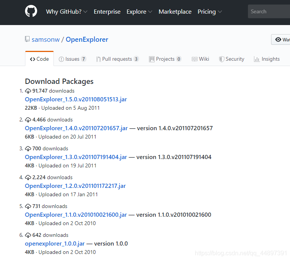Open the Security tab
Screen dimensions: 290x260
(232, 59)
